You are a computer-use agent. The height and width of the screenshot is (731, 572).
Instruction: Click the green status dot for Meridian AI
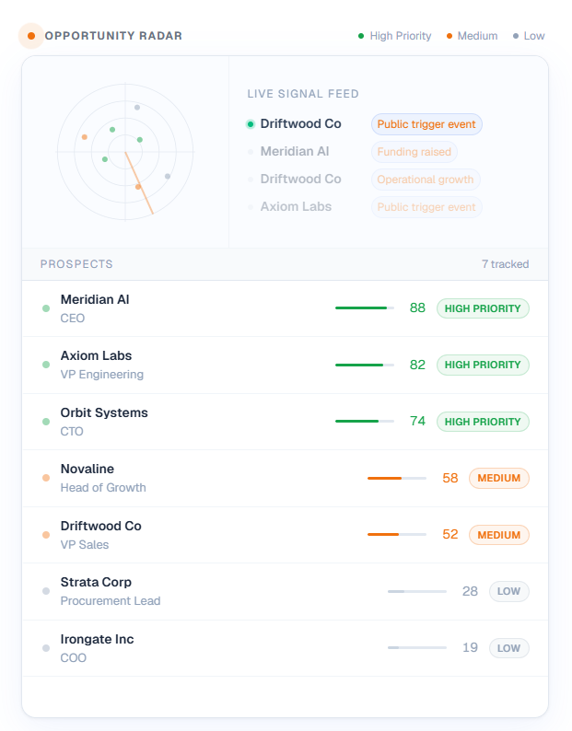46,308
